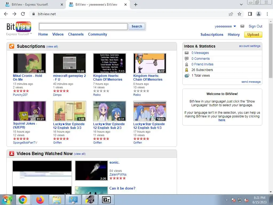Click the Friend Invites person icon

[187, 64]
